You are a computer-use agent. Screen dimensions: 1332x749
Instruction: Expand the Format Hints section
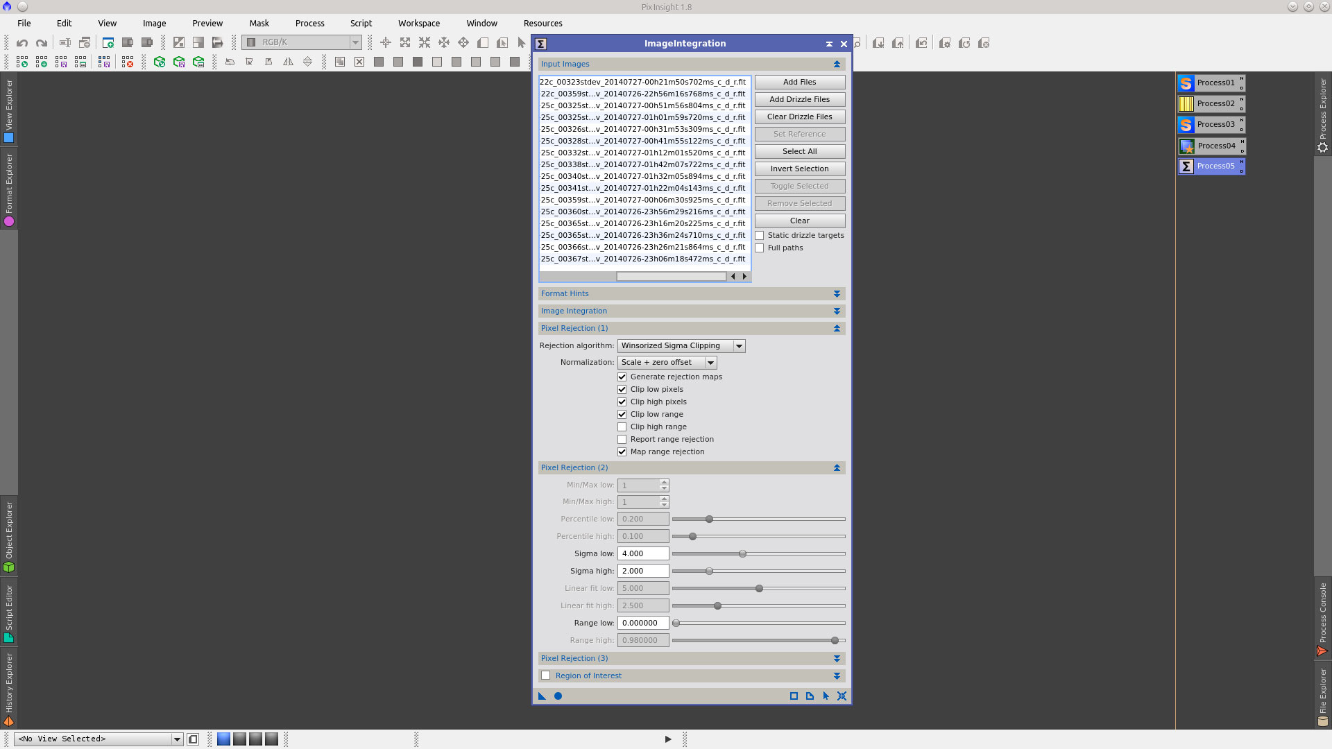(837, 294)
